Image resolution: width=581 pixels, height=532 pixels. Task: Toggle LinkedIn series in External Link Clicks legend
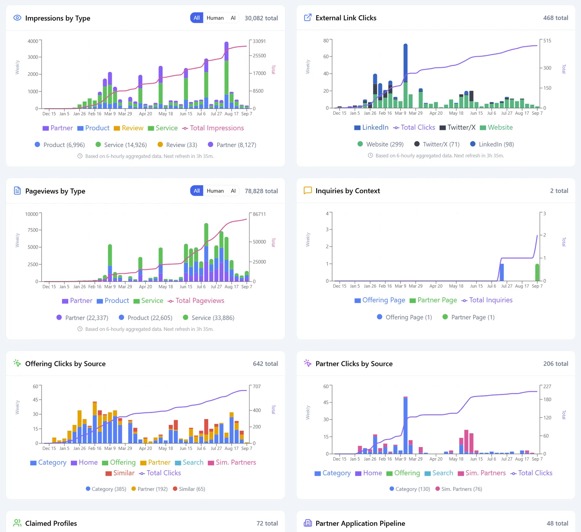[371, 127]
